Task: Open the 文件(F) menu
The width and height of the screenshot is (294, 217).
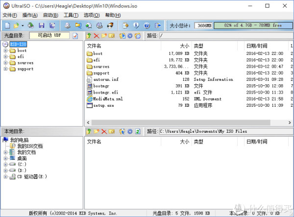Action: 10,15
